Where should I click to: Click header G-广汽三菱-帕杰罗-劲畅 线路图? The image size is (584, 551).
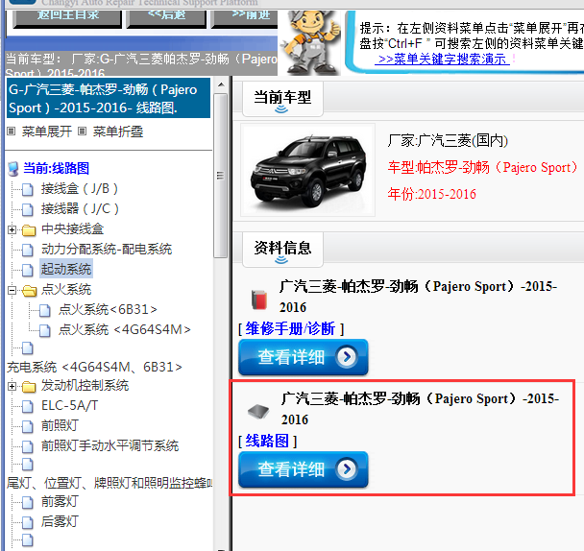(109, 99)
